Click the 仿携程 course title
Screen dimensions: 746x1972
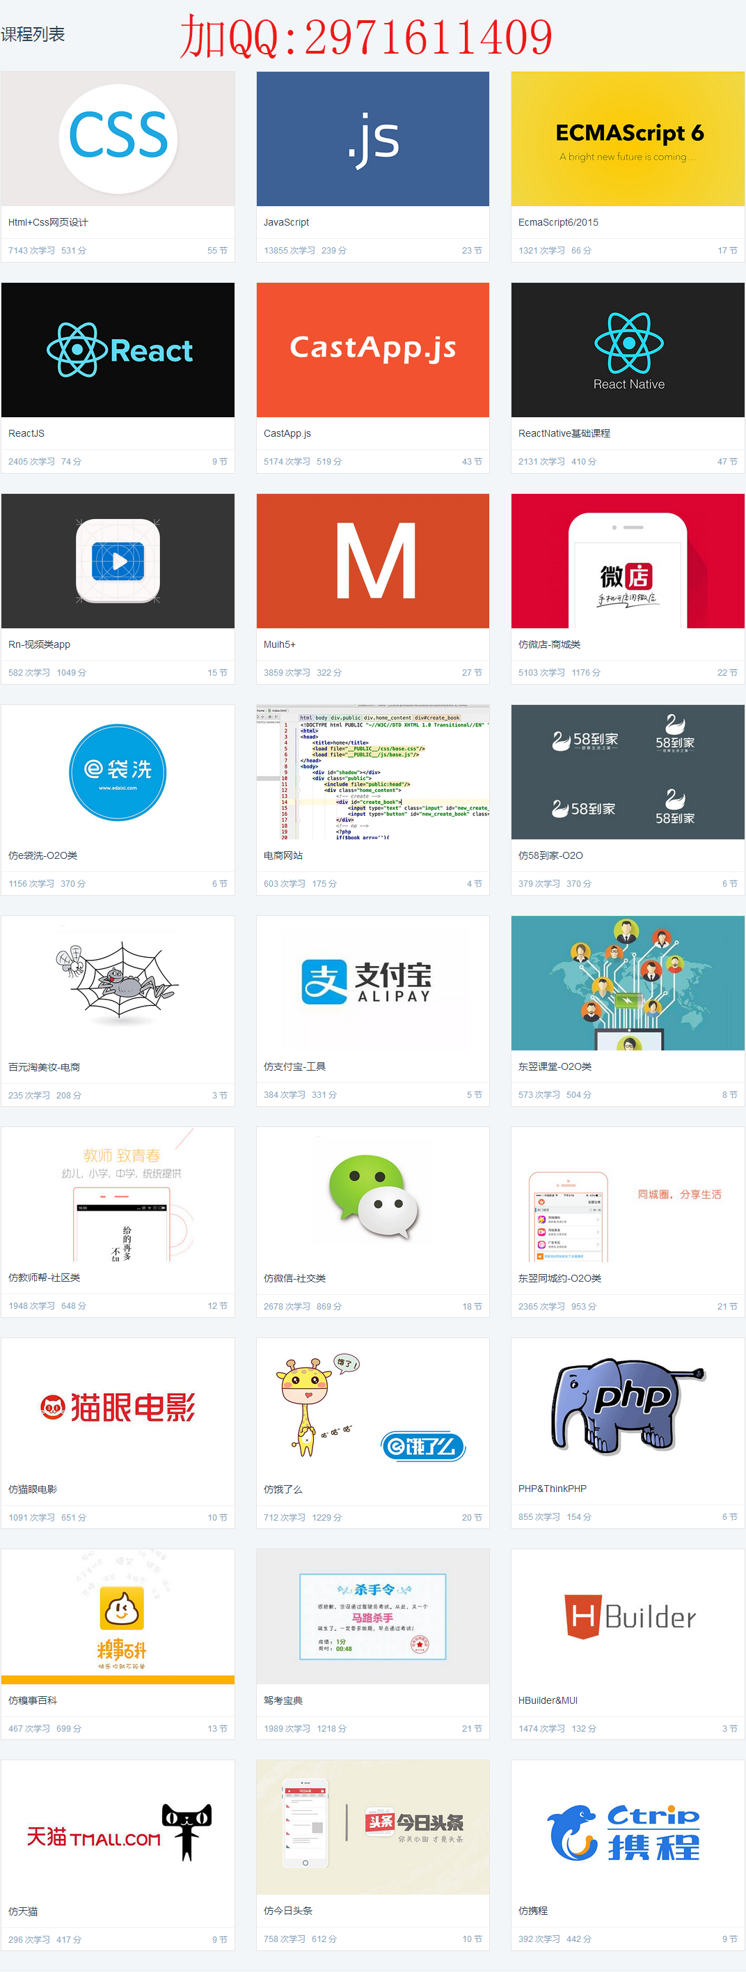(533, 1911)
